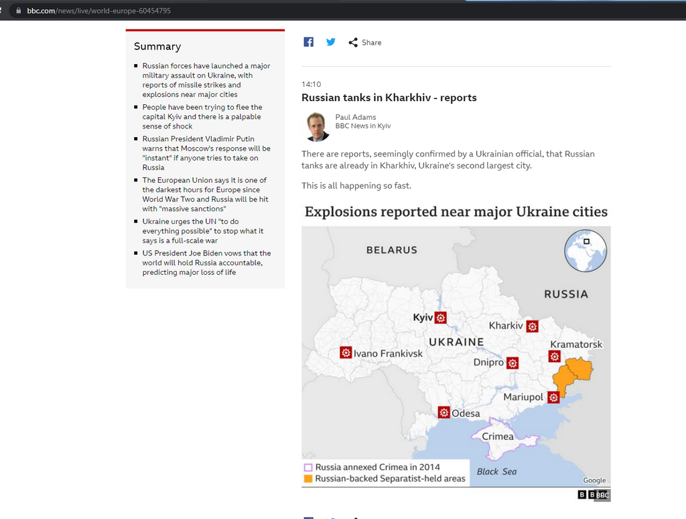
Task: Click the Dnipro explosion marker
Action: [x=512, y=362]
